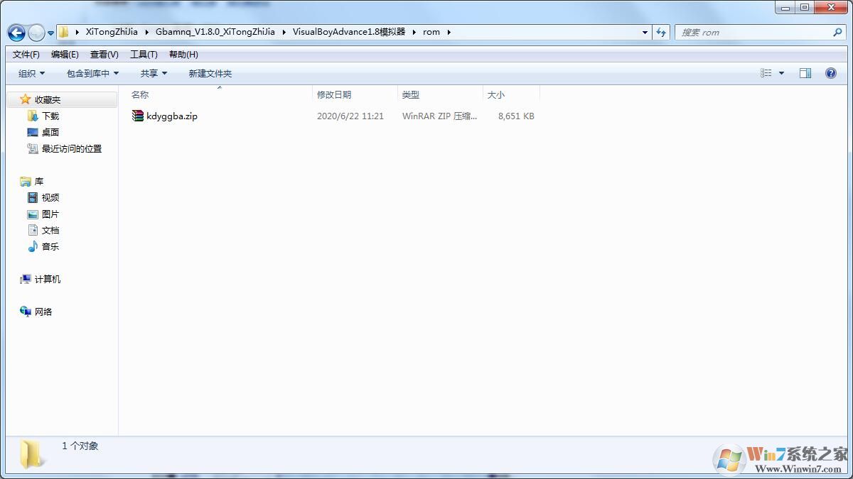
Task: Select 网络 in the navigation pane
Action: tap(43, 312)
